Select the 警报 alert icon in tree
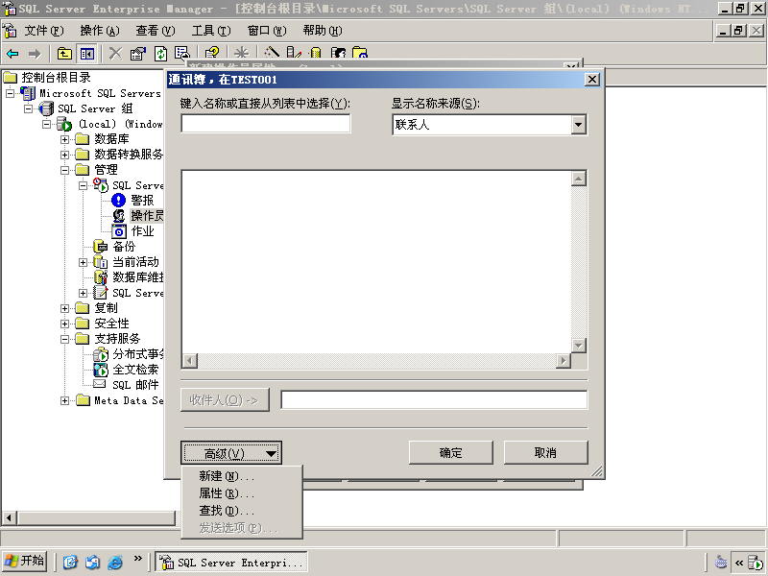The image size is (768, 576). click(118, 201)
